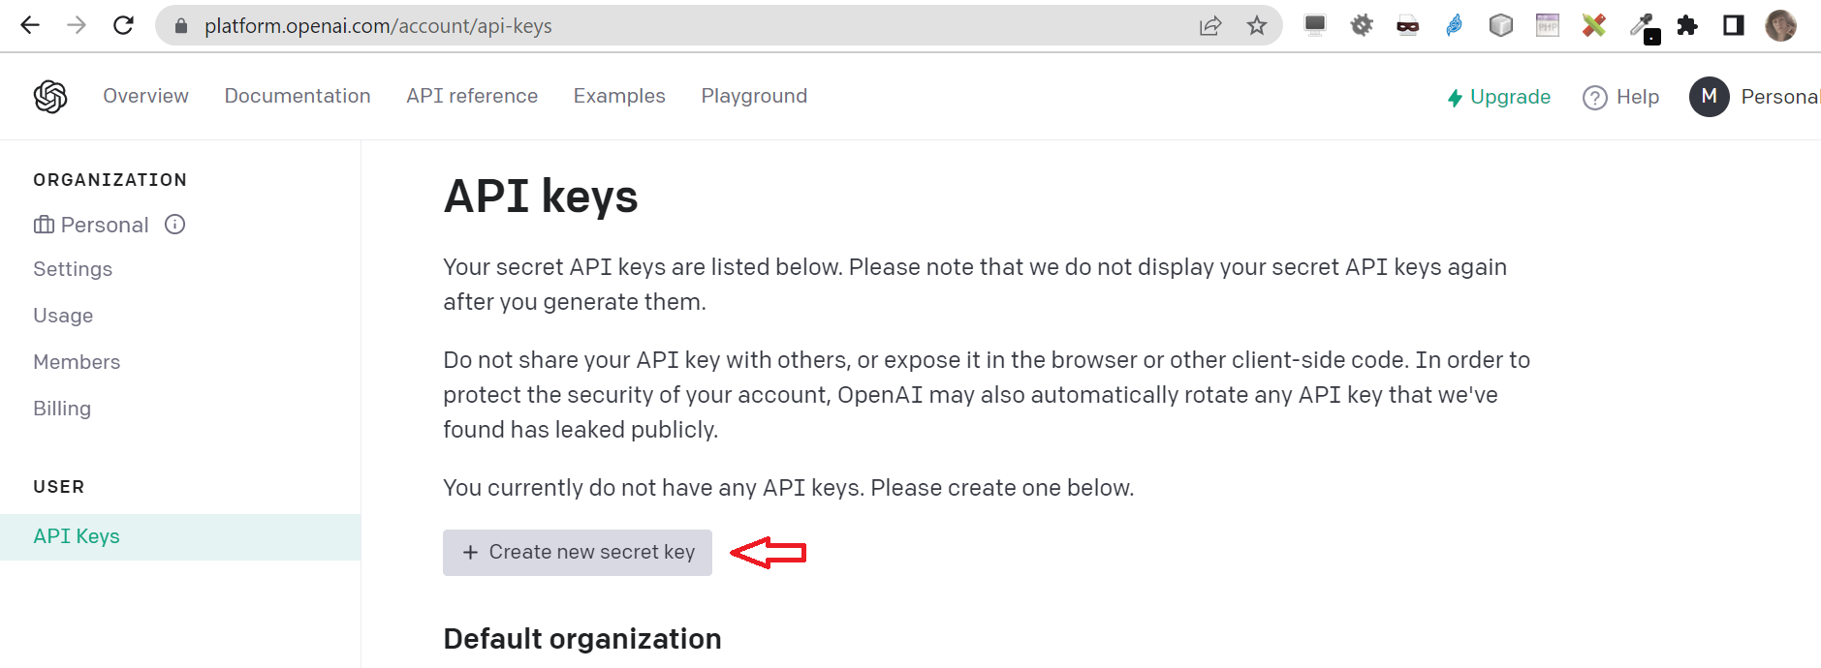
Task: Go to API reference in top navigation
Action: click(472, 96)
